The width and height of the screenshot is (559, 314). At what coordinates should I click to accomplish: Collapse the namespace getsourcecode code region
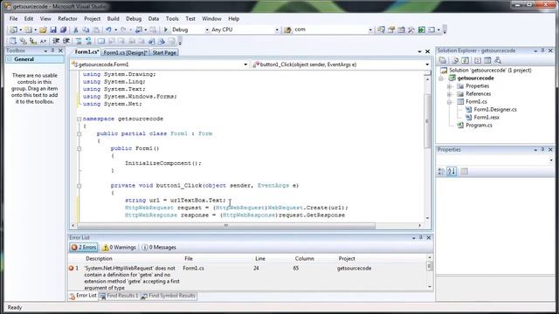click(x=79, y=119)
